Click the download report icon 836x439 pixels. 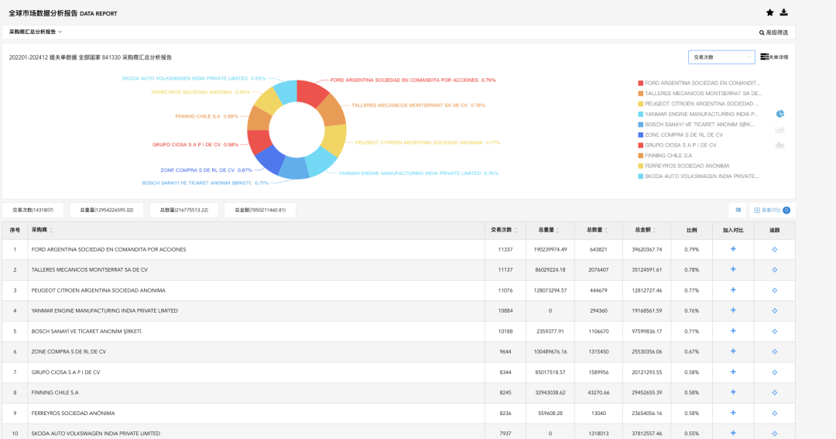783,12
